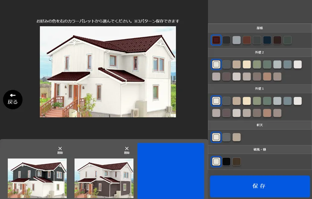Pick the deeper green 外壁2 swatch

[267, 65]
